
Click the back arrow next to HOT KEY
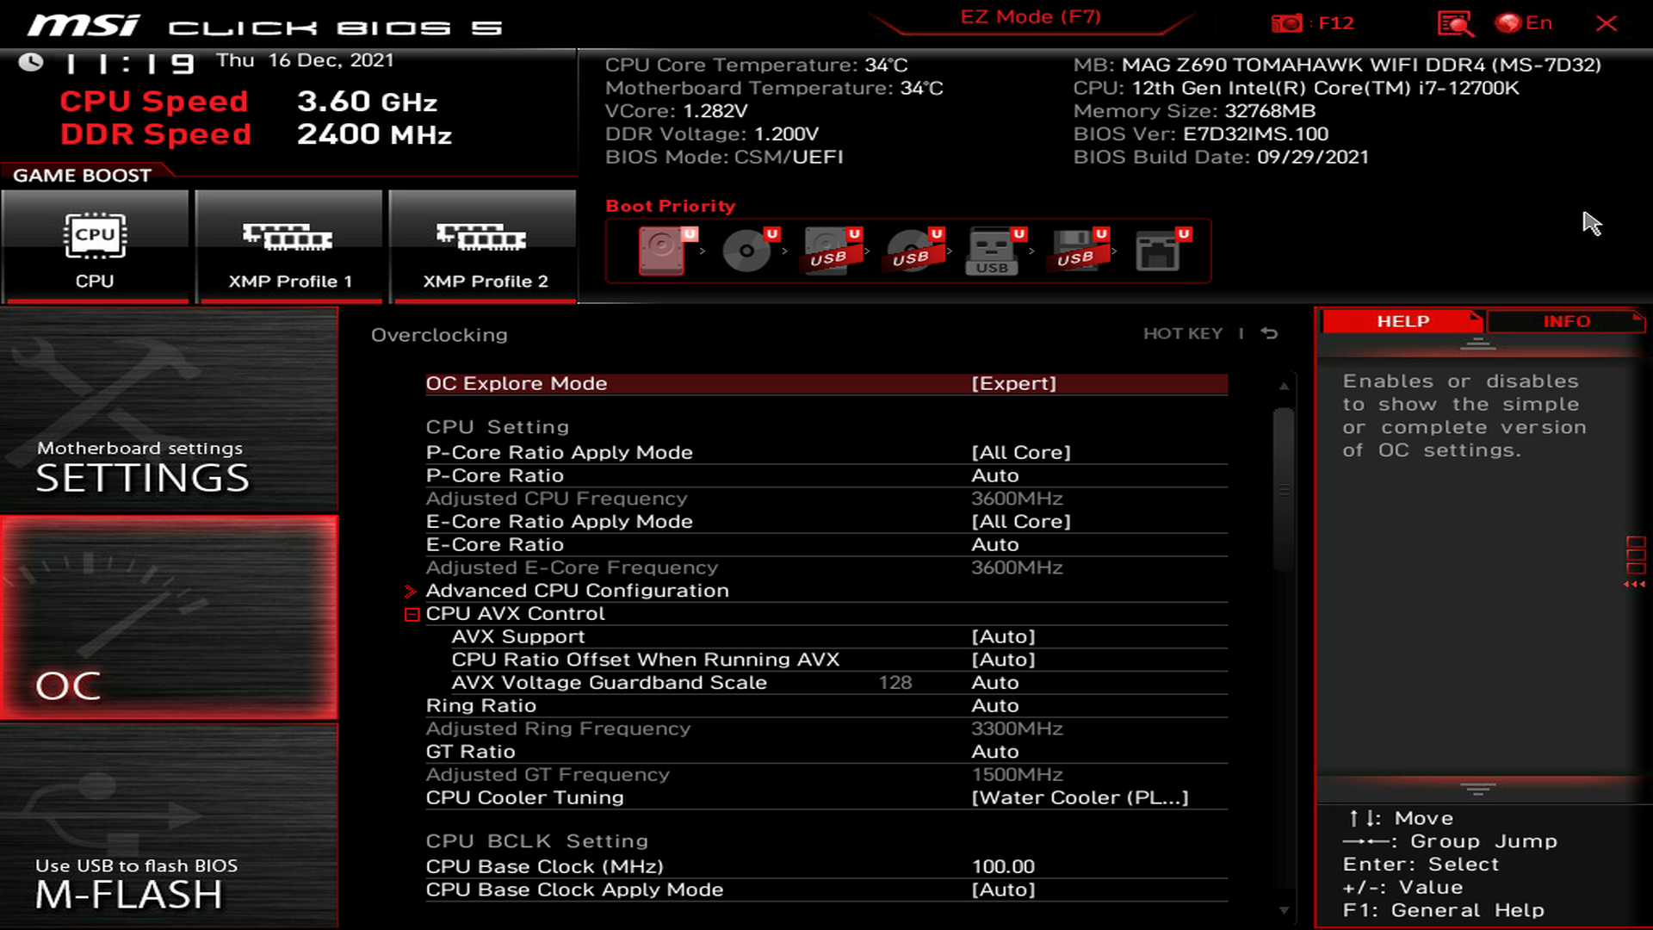(x=1269, y=333)
